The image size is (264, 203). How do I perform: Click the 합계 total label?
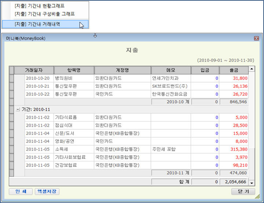coord(171,182)
